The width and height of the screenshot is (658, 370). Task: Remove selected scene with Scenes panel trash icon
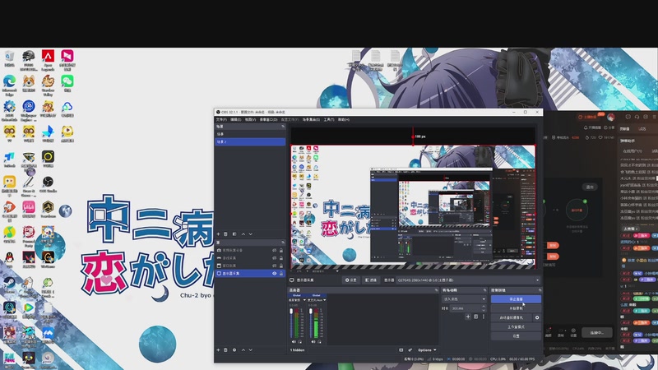225,234
